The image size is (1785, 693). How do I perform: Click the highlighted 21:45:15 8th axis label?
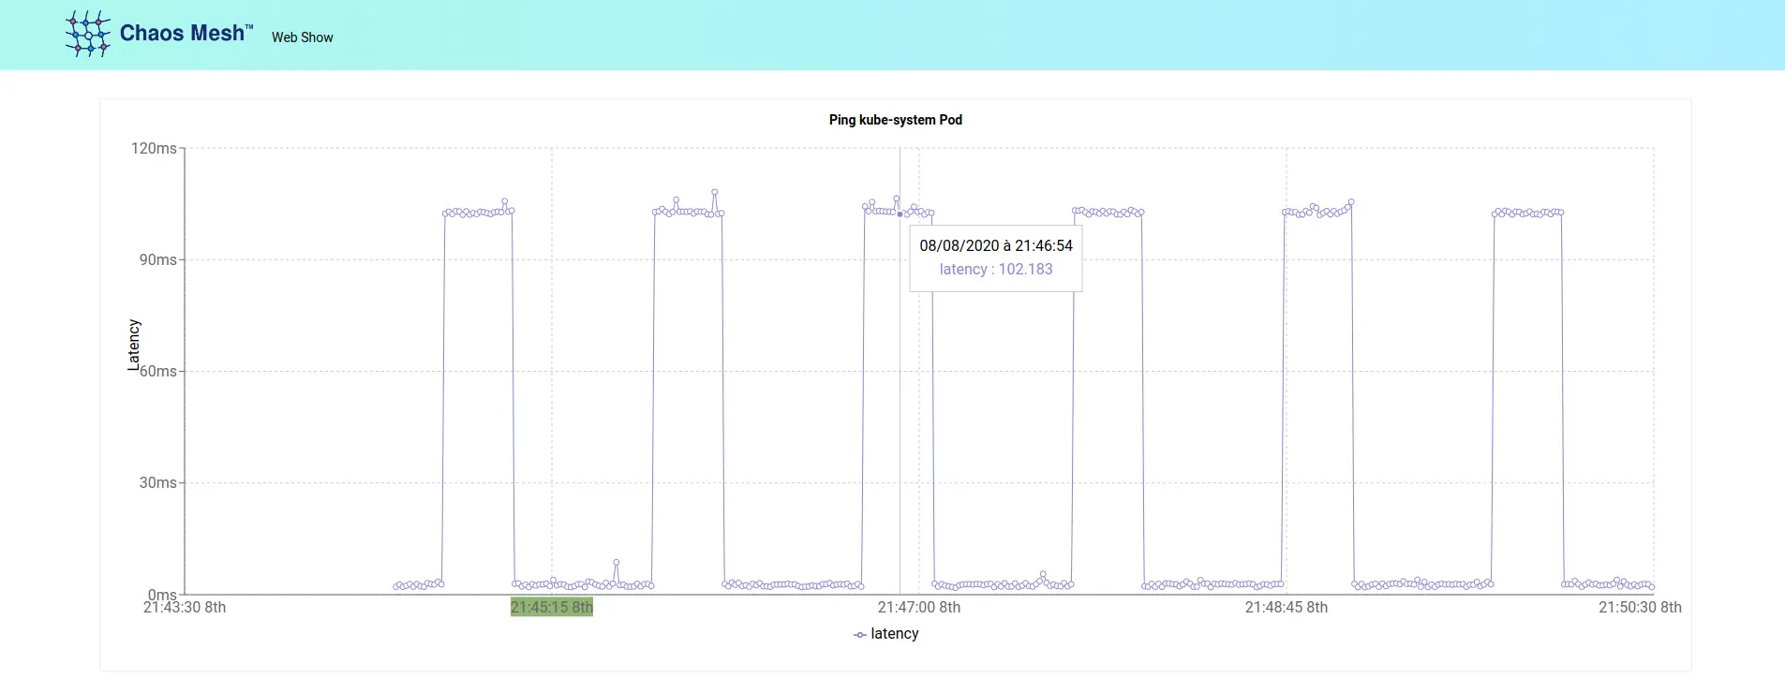pos(551,608)
